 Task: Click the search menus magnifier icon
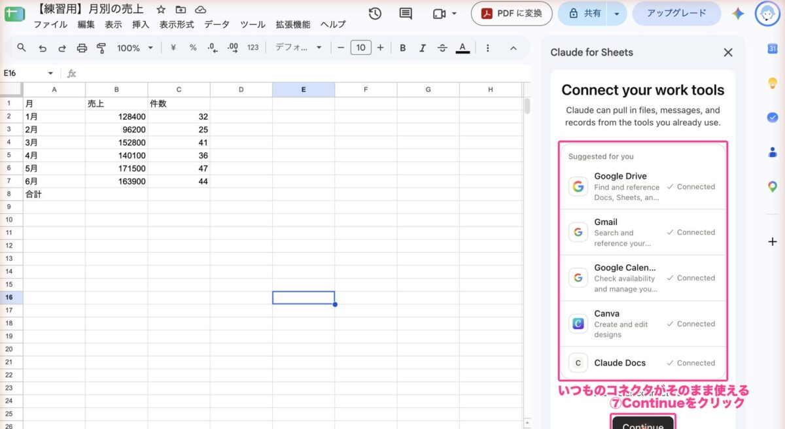tap(22, 48)
